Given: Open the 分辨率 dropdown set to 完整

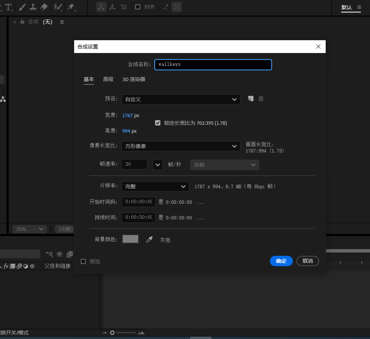Looking at the screenshot, I should pos(155,186).
